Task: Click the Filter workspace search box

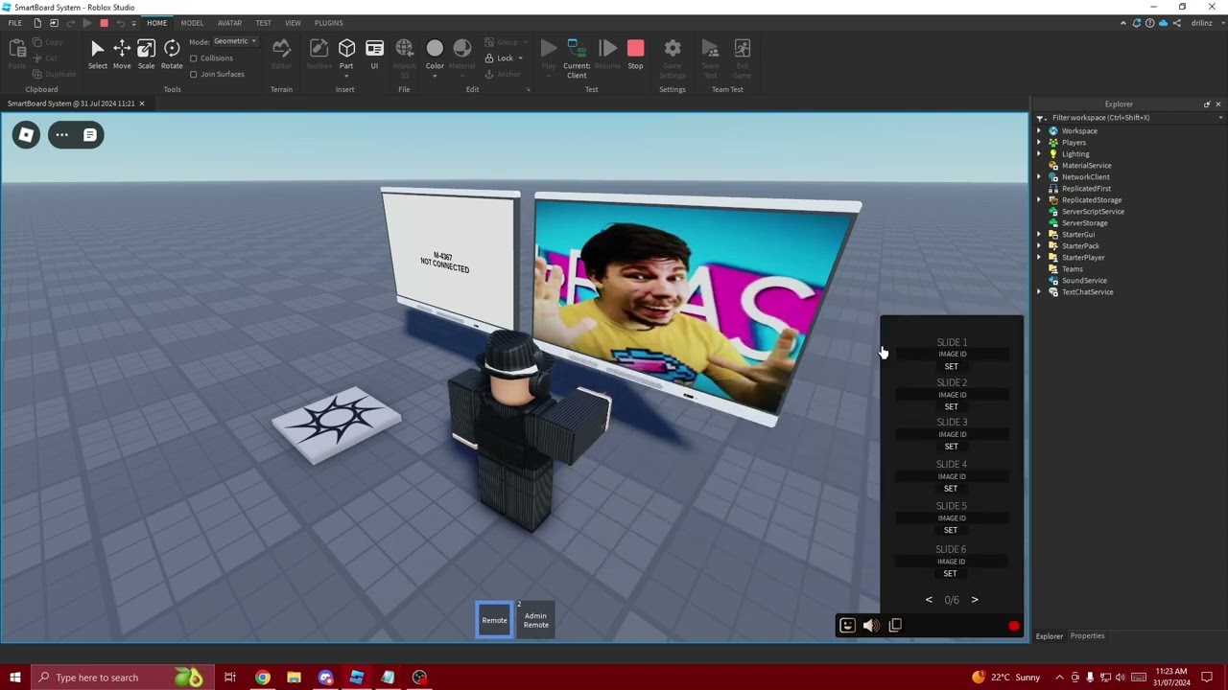Action: point(1132,118)
